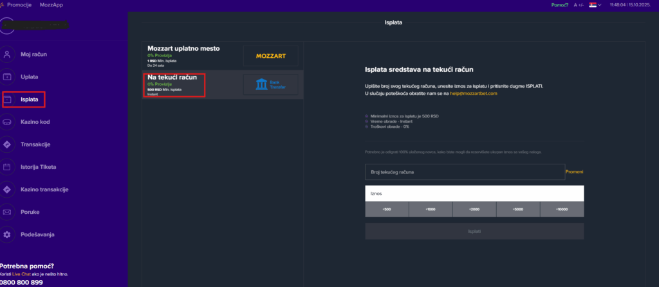Click the help@mozzartbet.com email link
659x287 pixels.
(473, 93)
